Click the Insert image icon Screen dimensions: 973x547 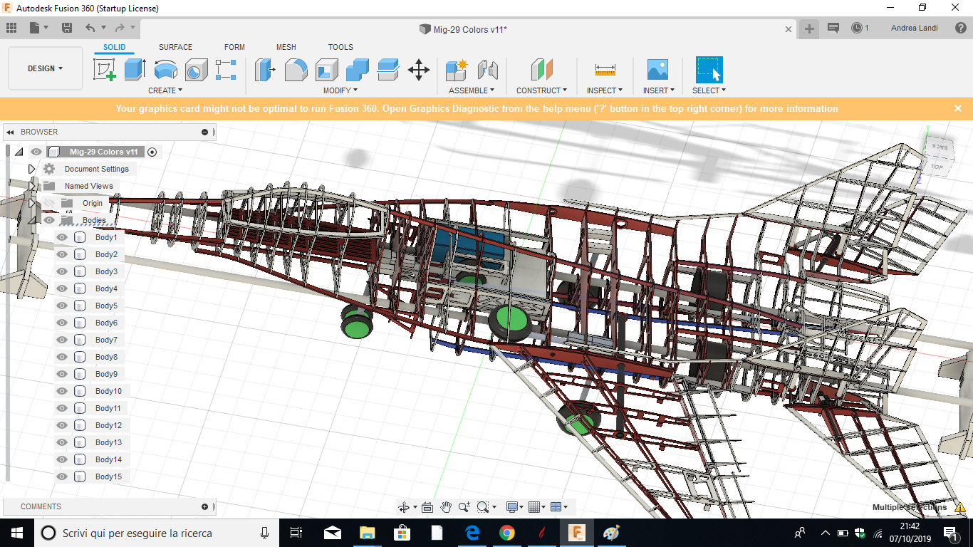tap(657, 70)
